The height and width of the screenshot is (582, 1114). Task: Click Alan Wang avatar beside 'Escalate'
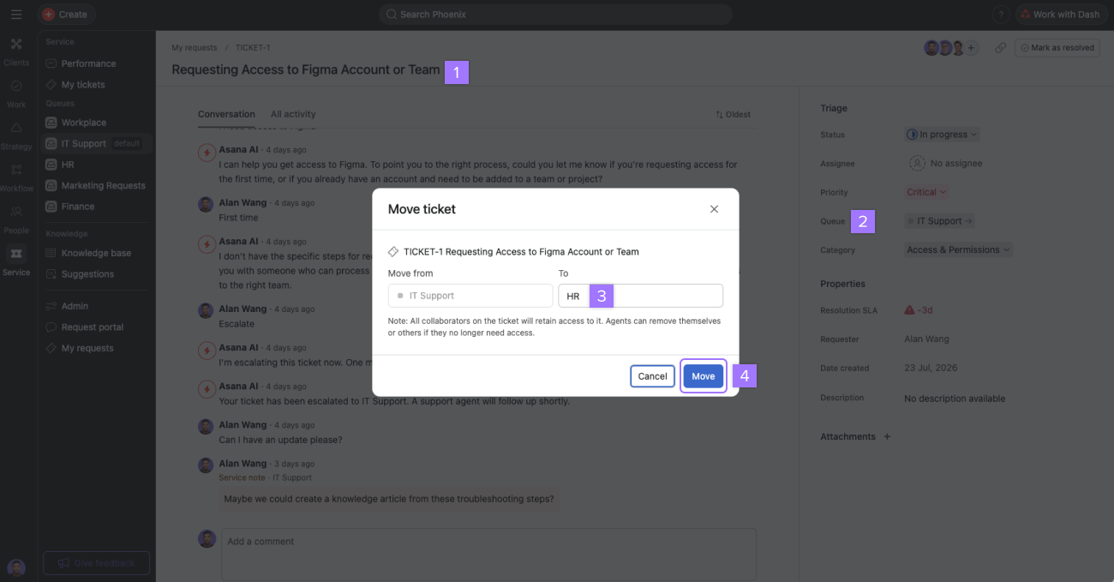206,310
